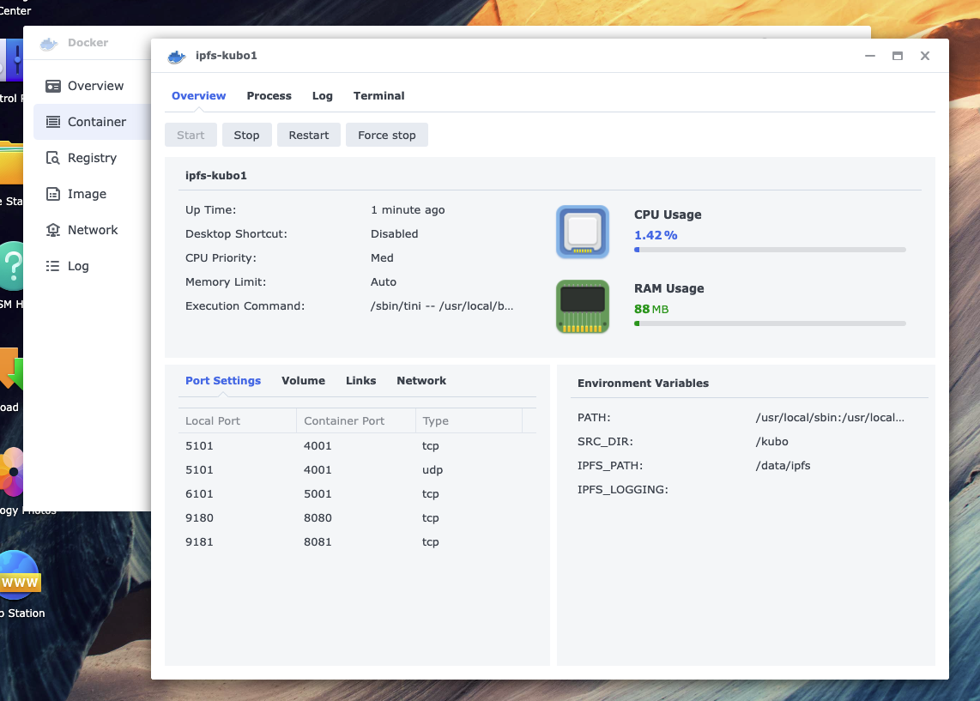Force stop the container
Screen dimensions: 980x701
point(386,135)
